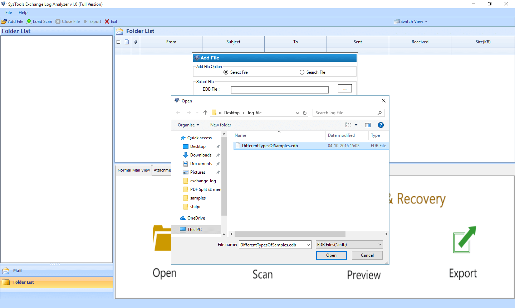
Task: Expand the Organise dropdown menu
Action: [x=188, y=125]
